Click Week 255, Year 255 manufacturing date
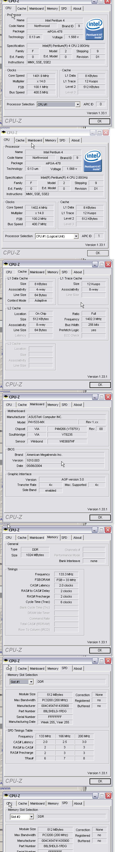The height and width of the screenshot is (852, 130). [55, 722]
